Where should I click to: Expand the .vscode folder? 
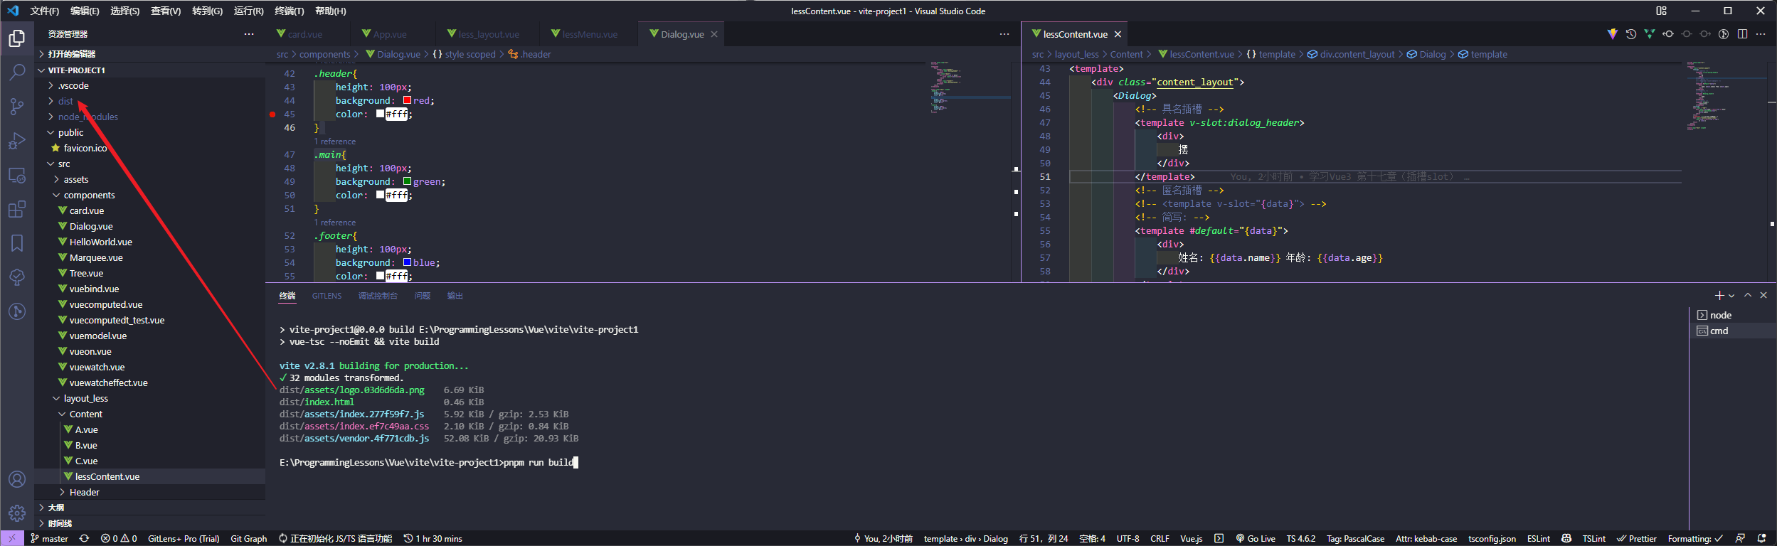[x=73, y=85]
